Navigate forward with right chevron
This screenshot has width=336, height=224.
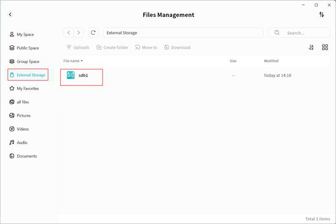pyautogui.click(x=78, y=33)
